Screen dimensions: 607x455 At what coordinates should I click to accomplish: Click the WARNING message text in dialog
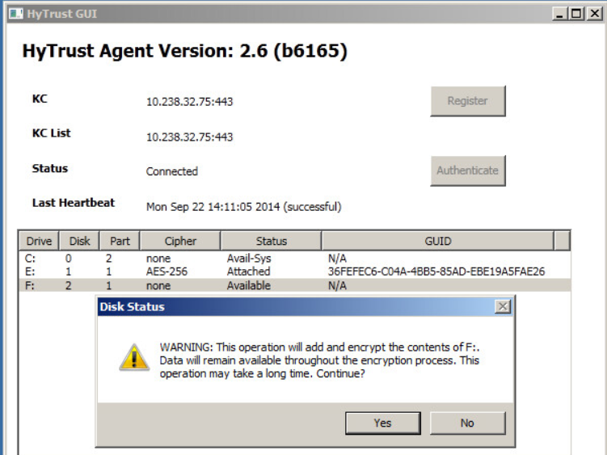(x=320, y=360)
